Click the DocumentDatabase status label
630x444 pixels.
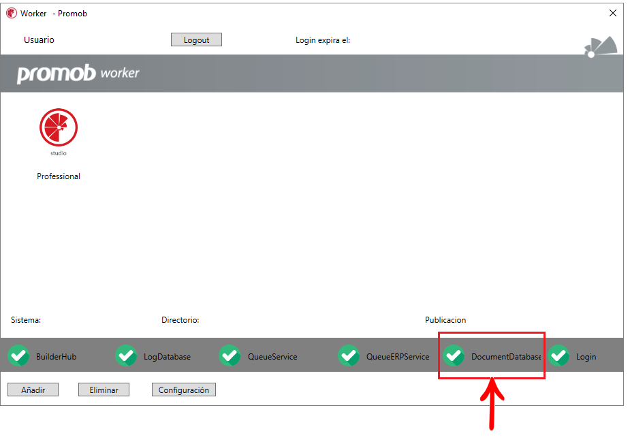click(x=506, y=357)
